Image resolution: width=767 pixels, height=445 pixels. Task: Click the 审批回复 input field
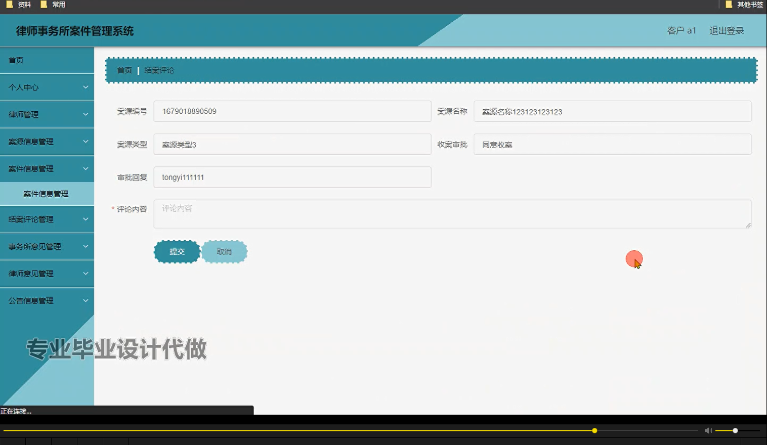tap(292, 177)
